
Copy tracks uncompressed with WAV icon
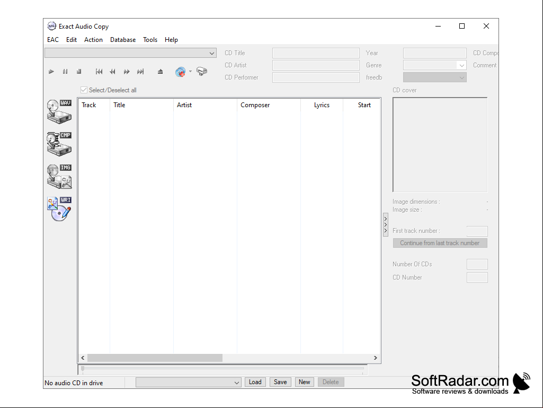(59, 111)
